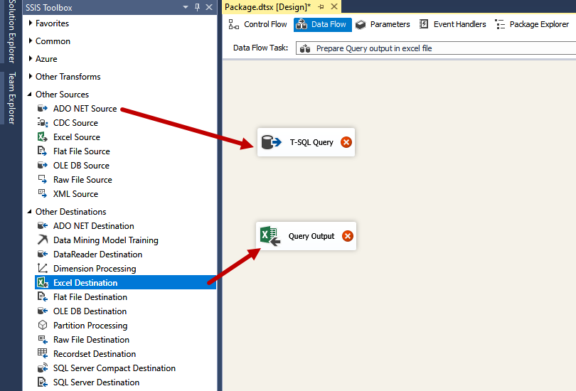
Task: Click the Excel Destination icon in toolbox
Action: pos(43,282)
